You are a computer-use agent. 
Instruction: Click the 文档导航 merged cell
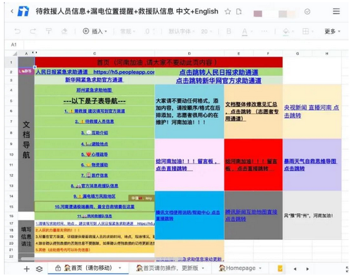click(26, 139)
